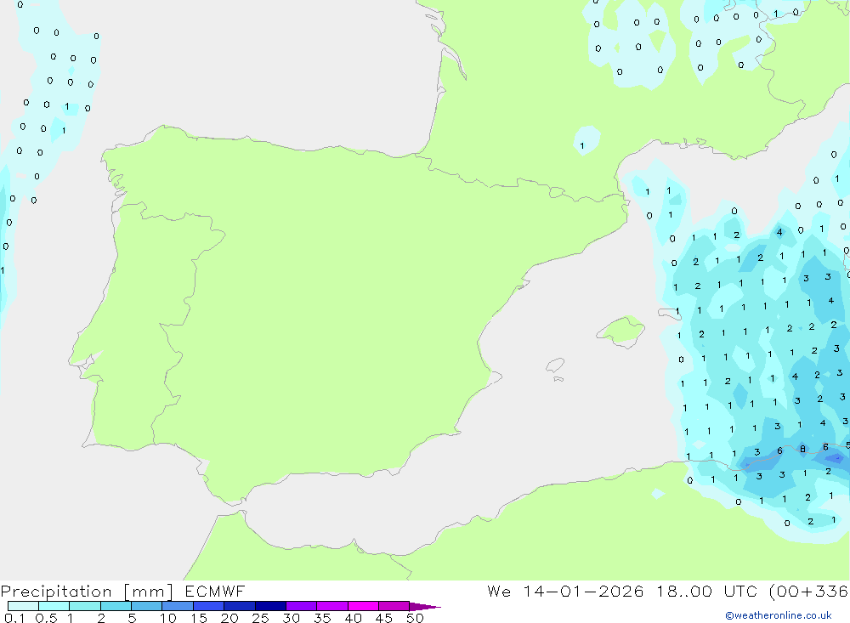Image resolution: width=850 pixels, height=623 pixels.
Task: Click the Ibiza island outline
Action: (555, 365)
